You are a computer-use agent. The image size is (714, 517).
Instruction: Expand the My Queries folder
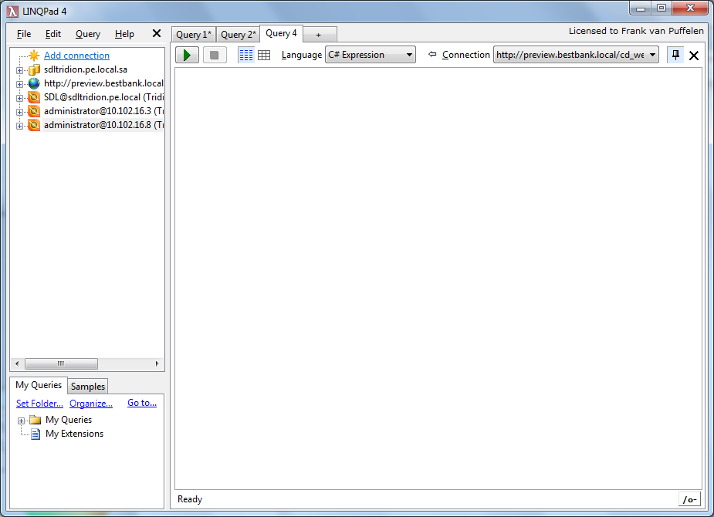coord(21,421)
